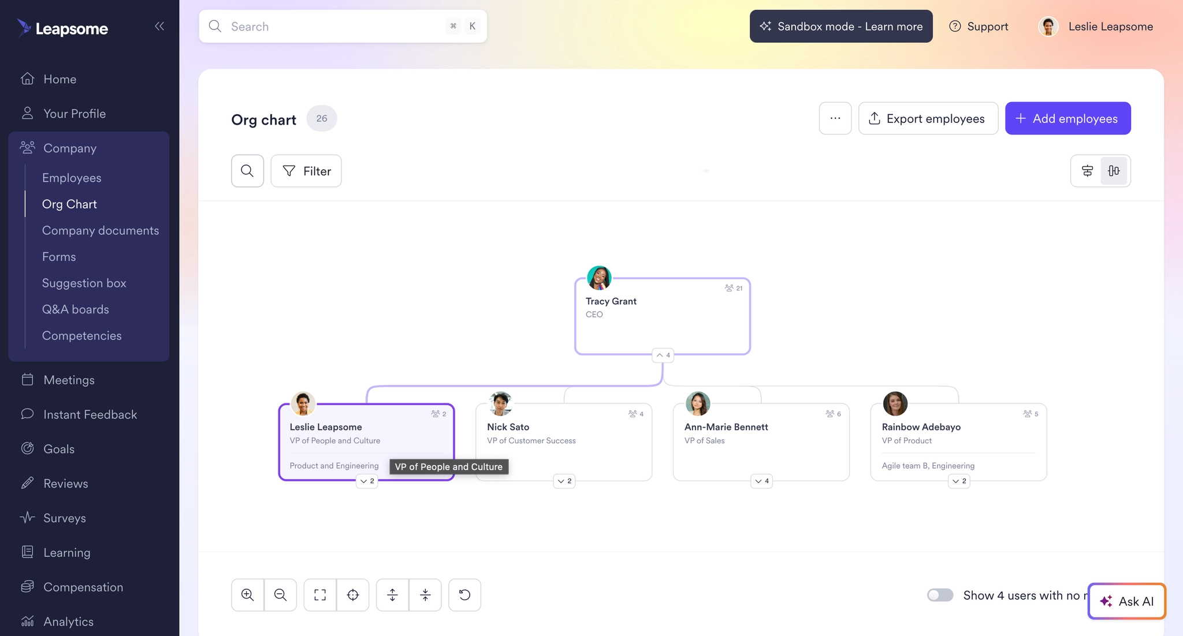
Task: Collapse Tracy Grant's 4 direct reports
Action: 663,355
